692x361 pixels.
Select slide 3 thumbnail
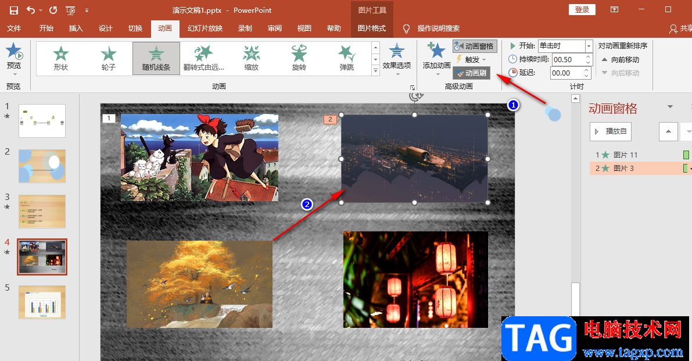[x=42, y=212]
